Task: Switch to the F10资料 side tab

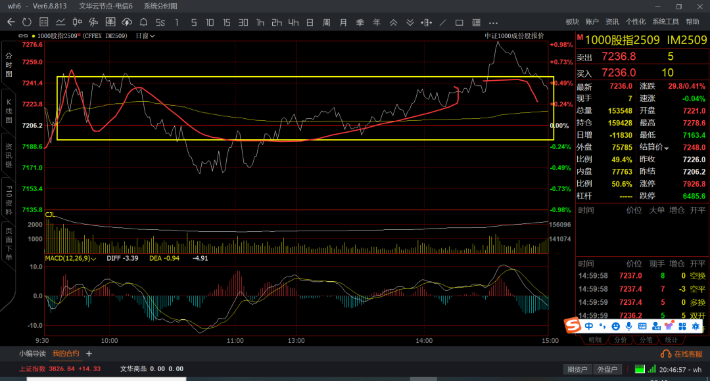Action: (x=9, y=200)
